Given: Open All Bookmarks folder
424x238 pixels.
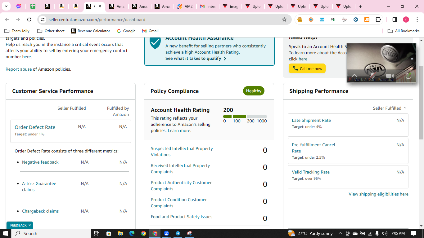Looking at the screenshot, I should 404,31.
